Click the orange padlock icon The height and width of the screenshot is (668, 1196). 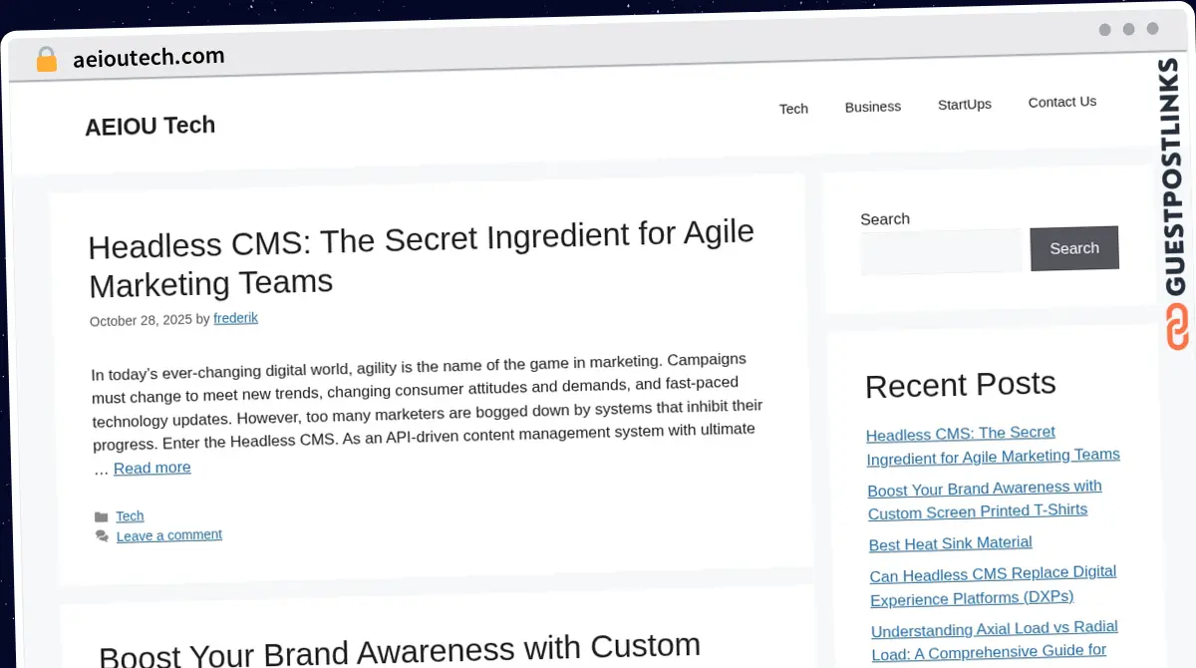[x=46, y=60]
